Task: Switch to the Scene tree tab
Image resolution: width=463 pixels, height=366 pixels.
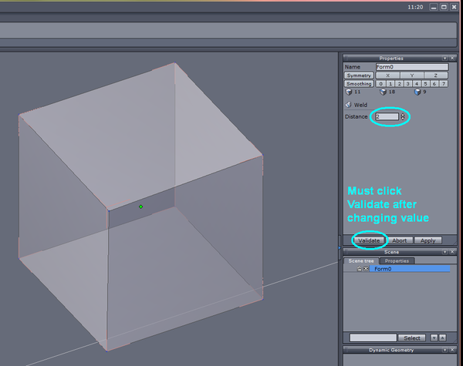Action: coord(361,261)
